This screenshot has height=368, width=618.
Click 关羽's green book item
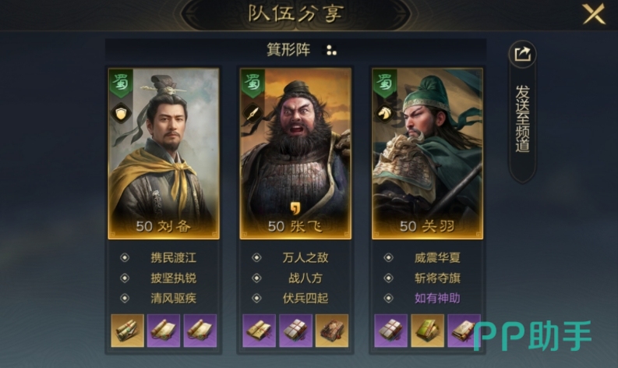pyautogui.click(x=427, y=331)
